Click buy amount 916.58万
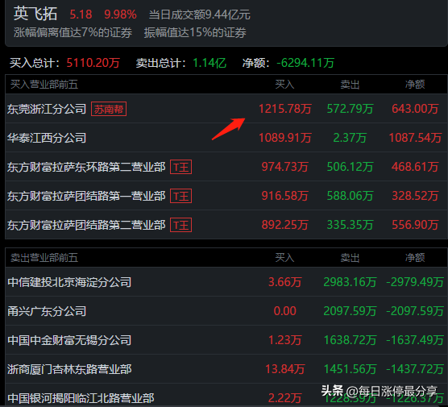The width and height of the screenshot is (448, 407). (285, 196)
